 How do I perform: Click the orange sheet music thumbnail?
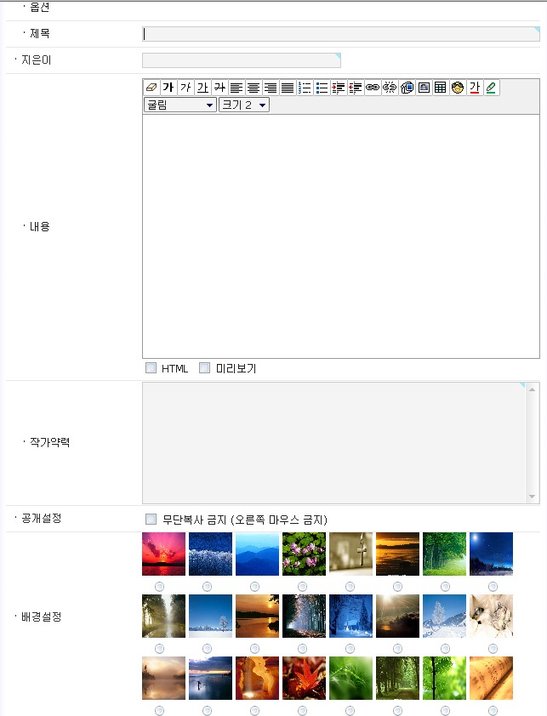tap(491, 678)
